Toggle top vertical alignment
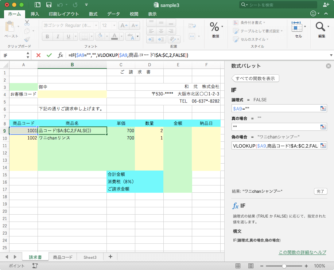The height and width of the screenshot is (270, 334). coord(151,23)
